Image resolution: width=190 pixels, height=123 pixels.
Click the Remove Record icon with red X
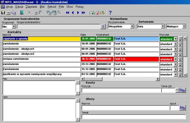pyautogui.click(x=97, y=13)
